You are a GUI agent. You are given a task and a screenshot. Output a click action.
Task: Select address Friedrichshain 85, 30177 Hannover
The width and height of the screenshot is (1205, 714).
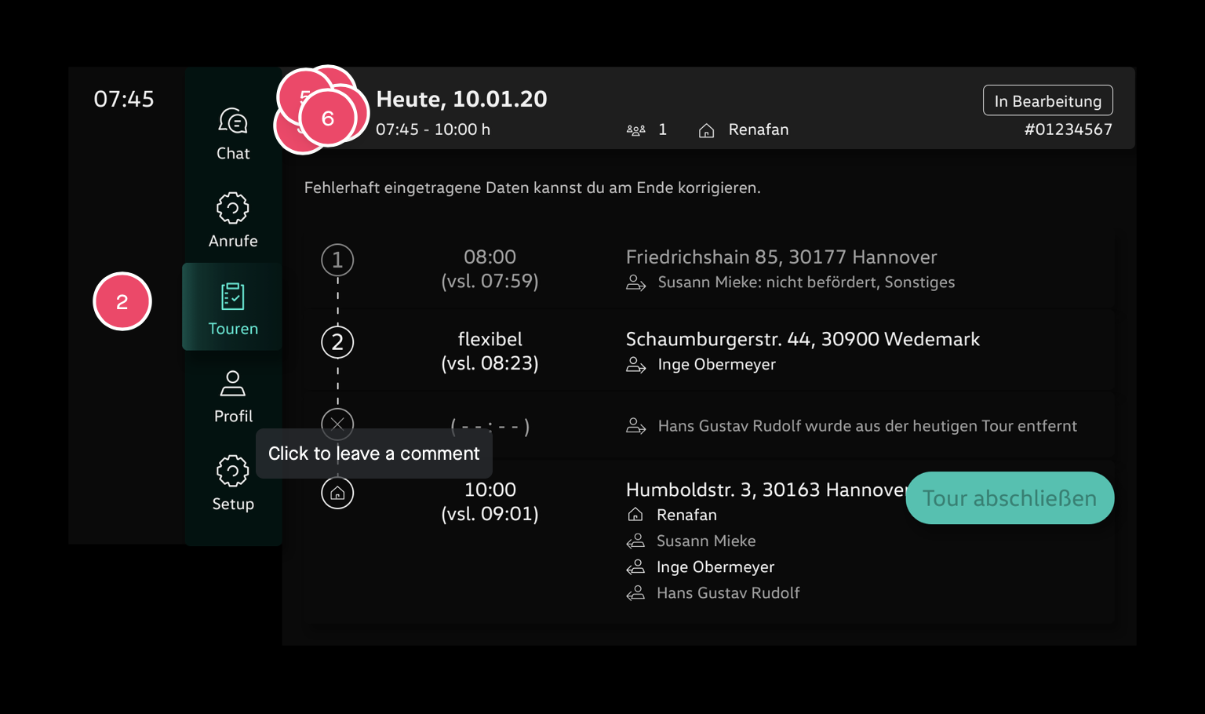pos(781,257)
